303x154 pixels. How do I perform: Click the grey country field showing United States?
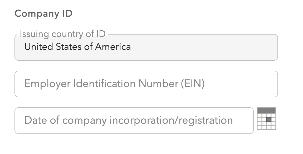[146, 47]
